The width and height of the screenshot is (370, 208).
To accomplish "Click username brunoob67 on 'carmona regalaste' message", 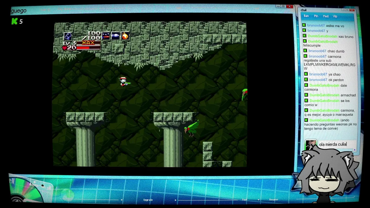I will tap(317, 56).
